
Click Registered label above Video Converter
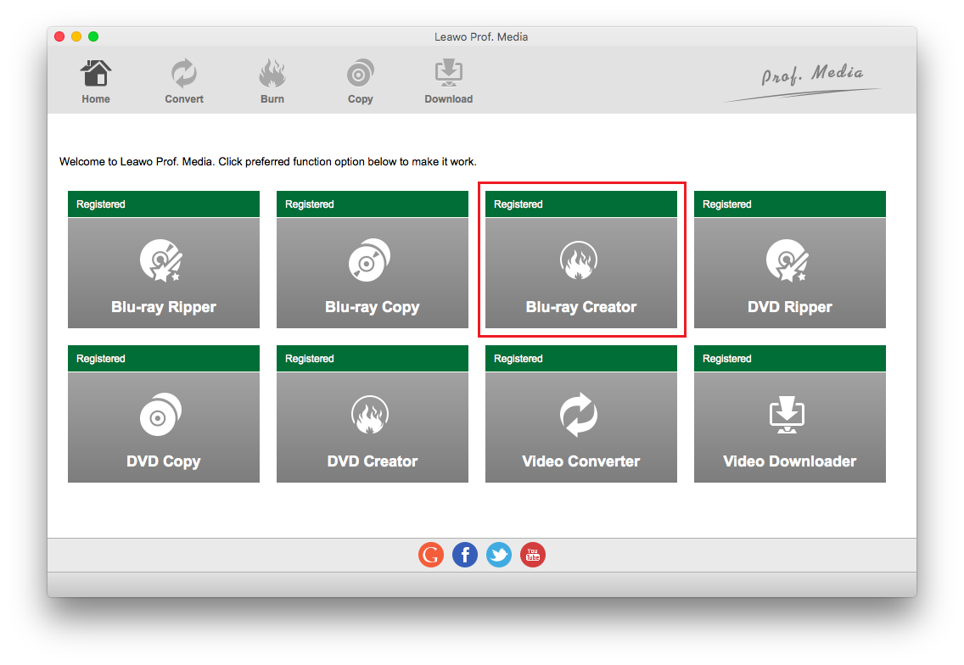point(518,358)
